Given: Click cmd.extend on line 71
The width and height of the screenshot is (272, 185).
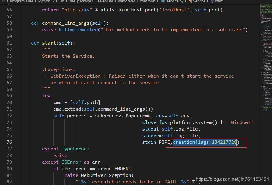Looking at the screenshot, I should click(x=67, y=109).
